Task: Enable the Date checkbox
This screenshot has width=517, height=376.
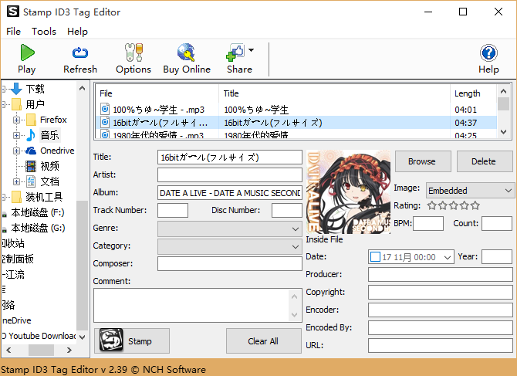Action: click(x=376, y=256)
